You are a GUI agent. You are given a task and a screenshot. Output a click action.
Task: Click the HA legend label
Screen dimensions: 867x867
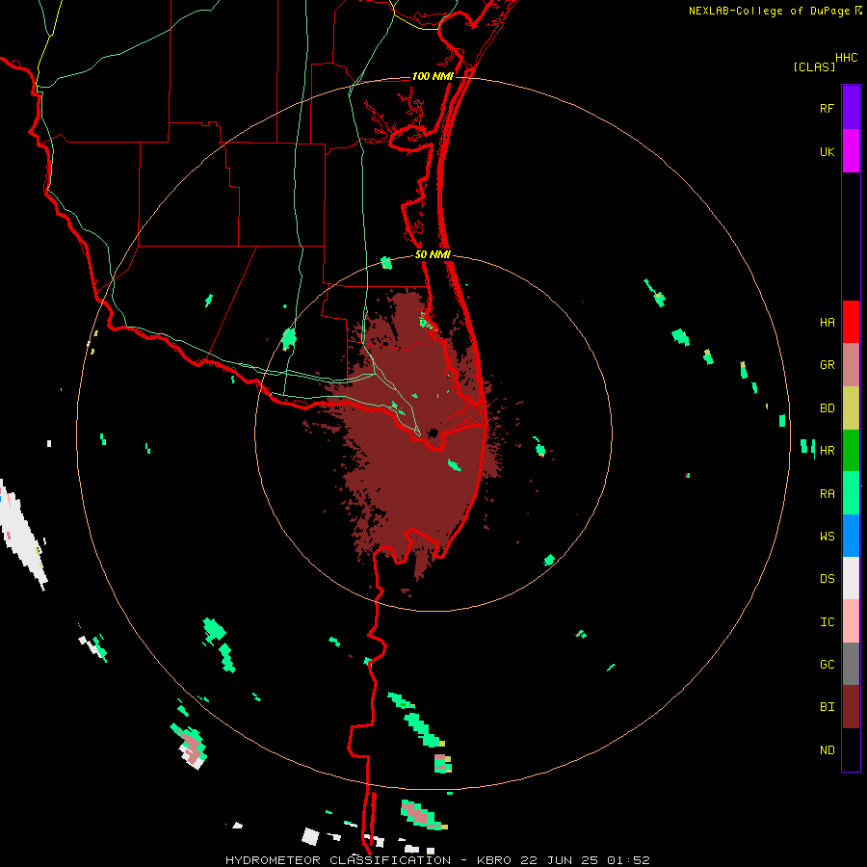click(827, 322)
